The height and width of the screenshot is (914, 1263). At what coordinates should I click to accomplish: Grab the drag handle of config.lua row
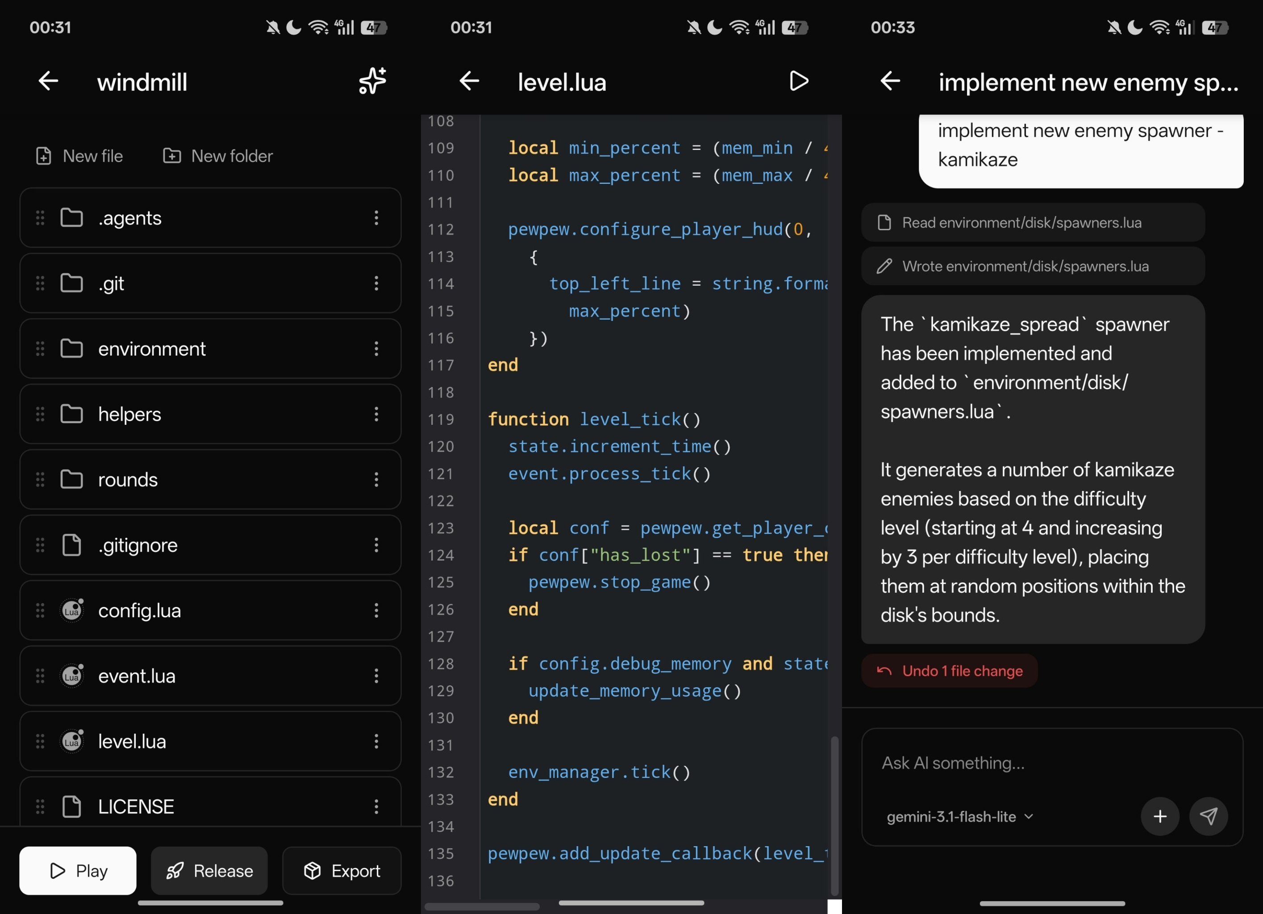(x=40, y=611)
